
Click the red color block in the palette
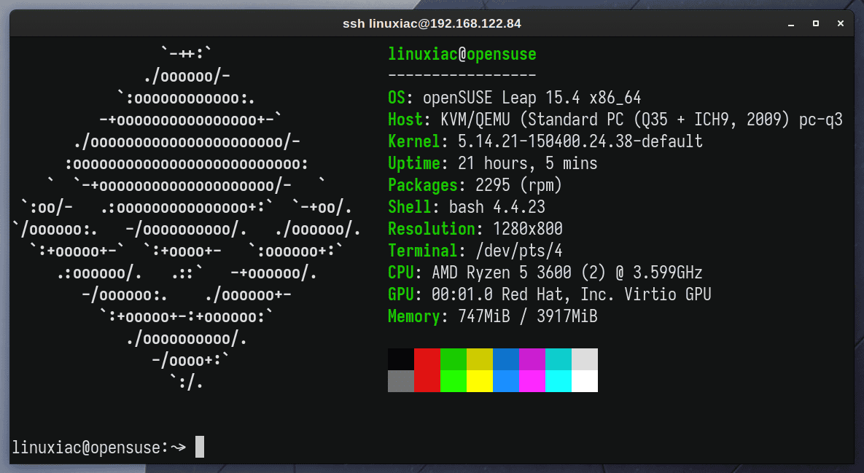[426, 370]
